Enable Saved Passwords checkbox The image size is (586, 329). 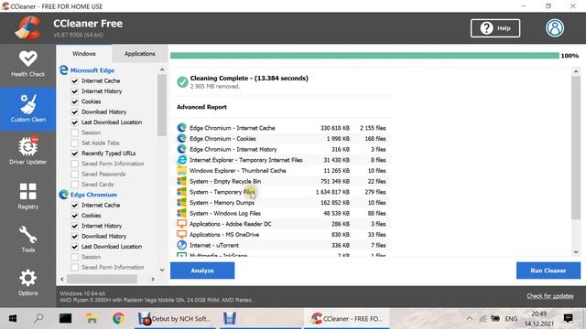coord(75,175)
